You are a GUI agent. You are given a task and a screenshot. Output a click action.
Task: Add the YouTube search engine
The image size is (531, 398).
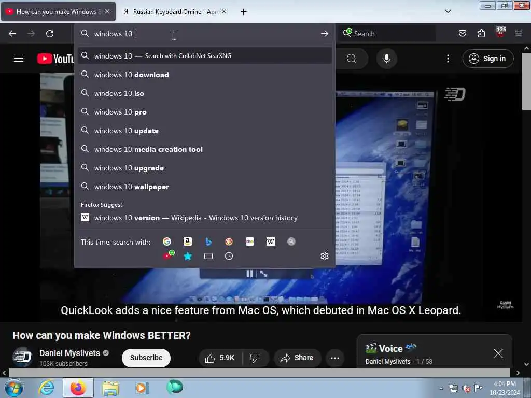pyautogui.click(x=169, y=255)
